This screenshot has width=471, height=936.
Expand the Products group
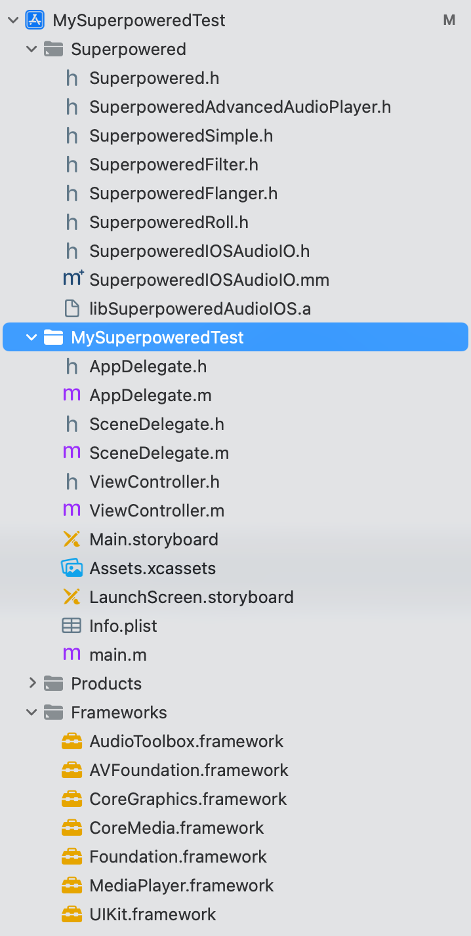pos(33,683)
